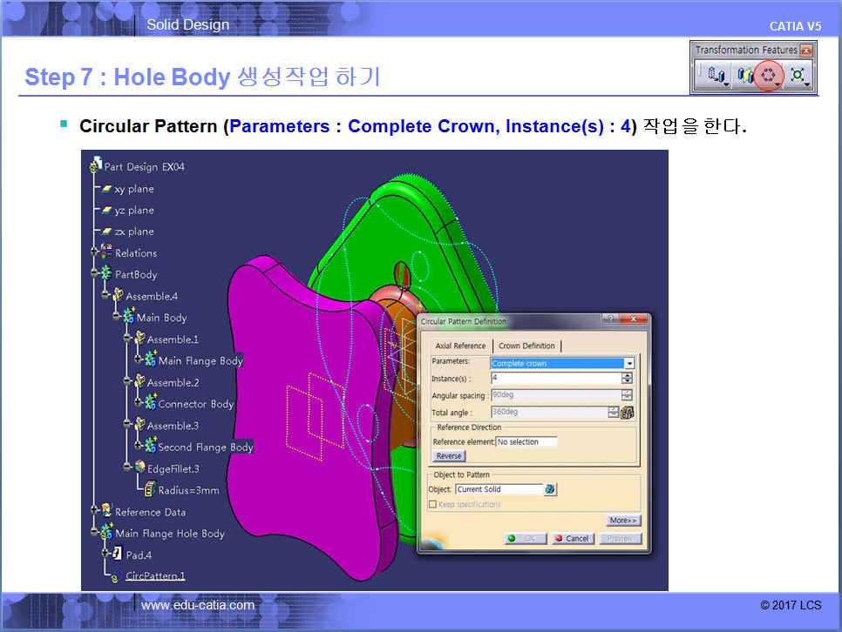842x632 pixels.
Task: Click the Reference element selection field
Action: 526,442
